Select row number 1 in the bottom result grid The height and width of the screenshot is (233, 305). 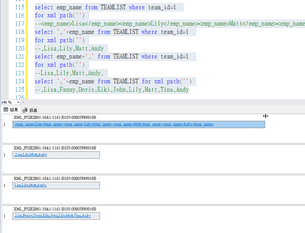click(x=4, y=216)
